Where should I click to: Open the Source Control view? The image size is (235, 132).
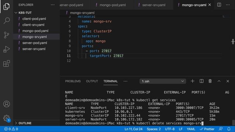pyautogui.click(x=7, y=35)
